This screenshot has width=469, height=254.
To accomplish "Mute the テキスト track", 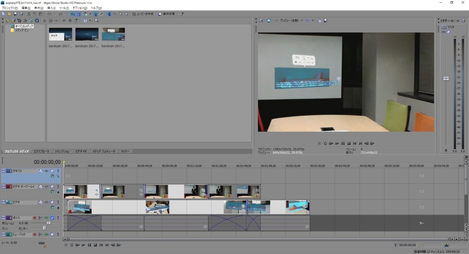I will pyautogui.click(x=52, y=171).
